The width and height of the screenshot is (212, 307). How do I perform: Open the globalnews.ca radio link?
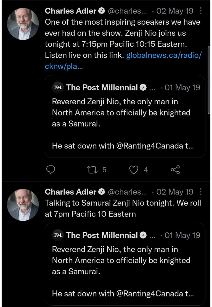(164, 55)
